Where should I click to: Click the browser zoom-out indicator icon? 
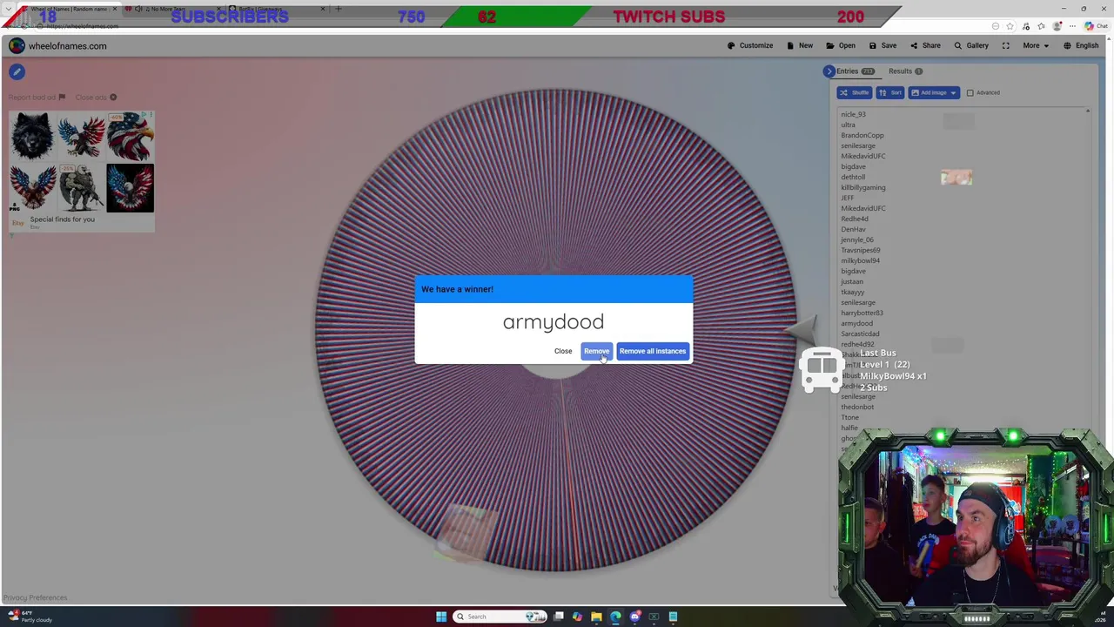tap(995, 26)
